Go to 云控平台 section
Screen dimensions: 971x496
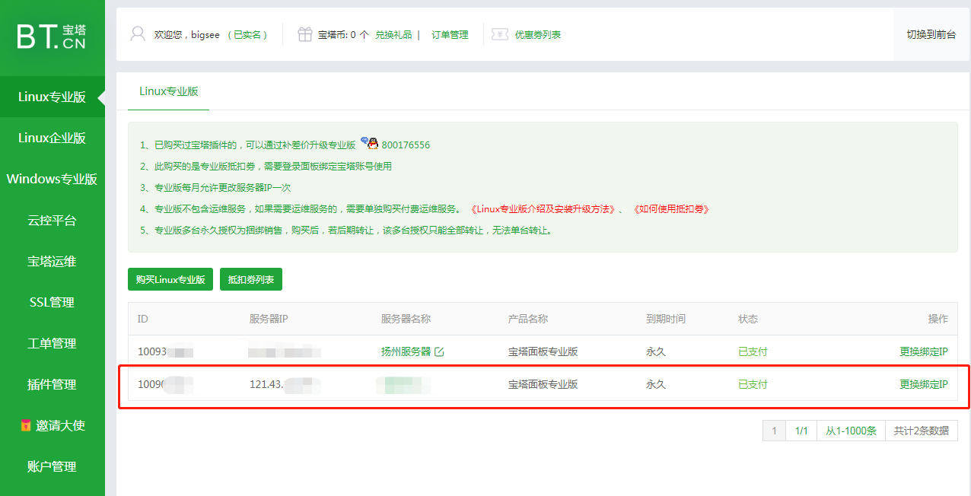pos(52,220)
